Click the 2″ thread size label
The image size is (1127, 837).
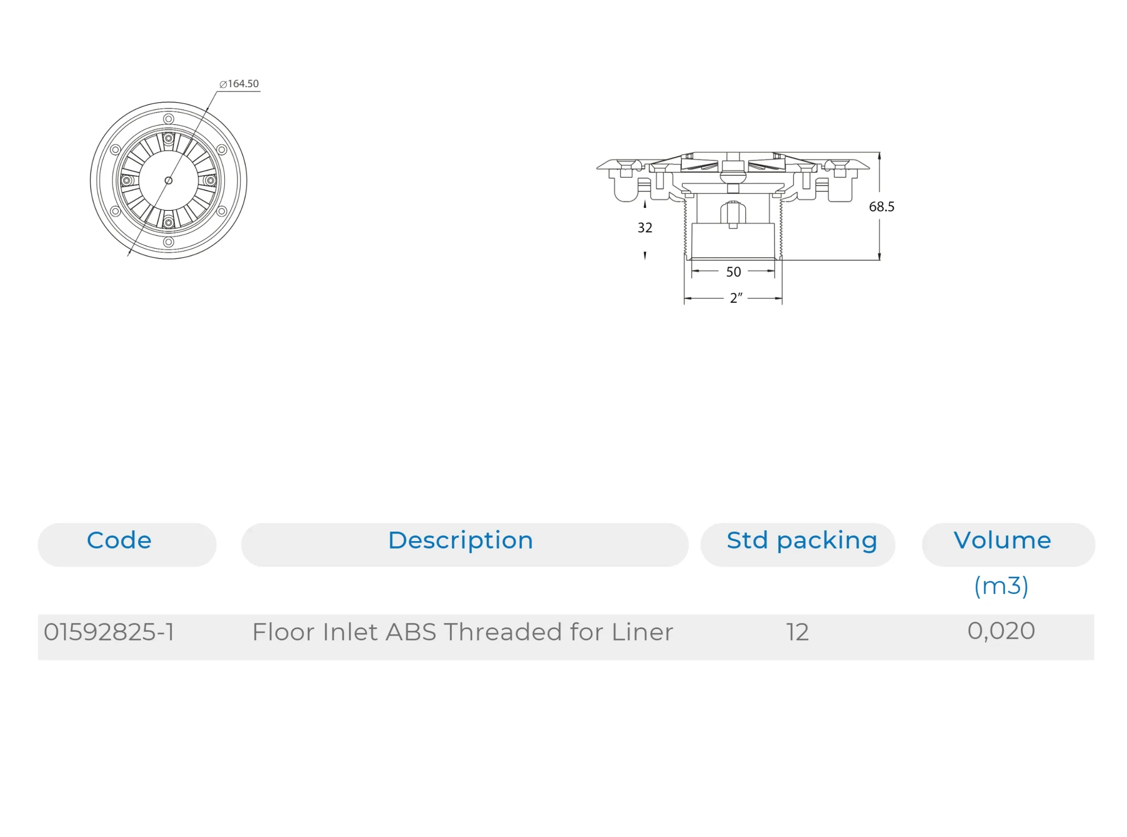[736, 298]
